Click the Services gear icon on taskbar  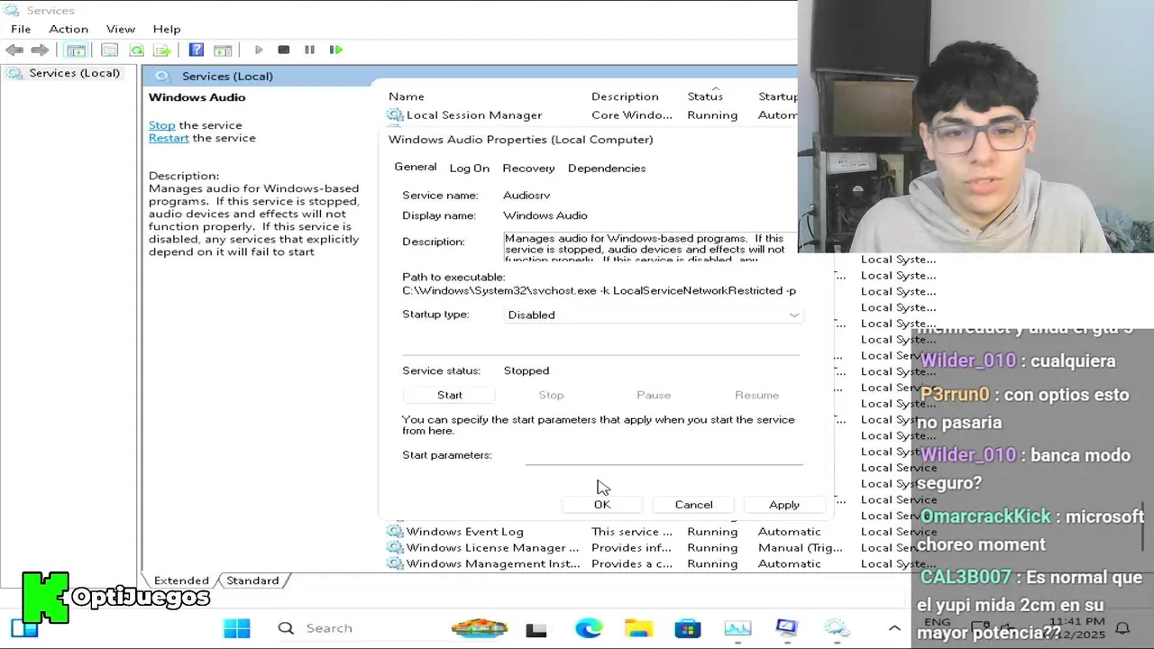pos(837,628)
